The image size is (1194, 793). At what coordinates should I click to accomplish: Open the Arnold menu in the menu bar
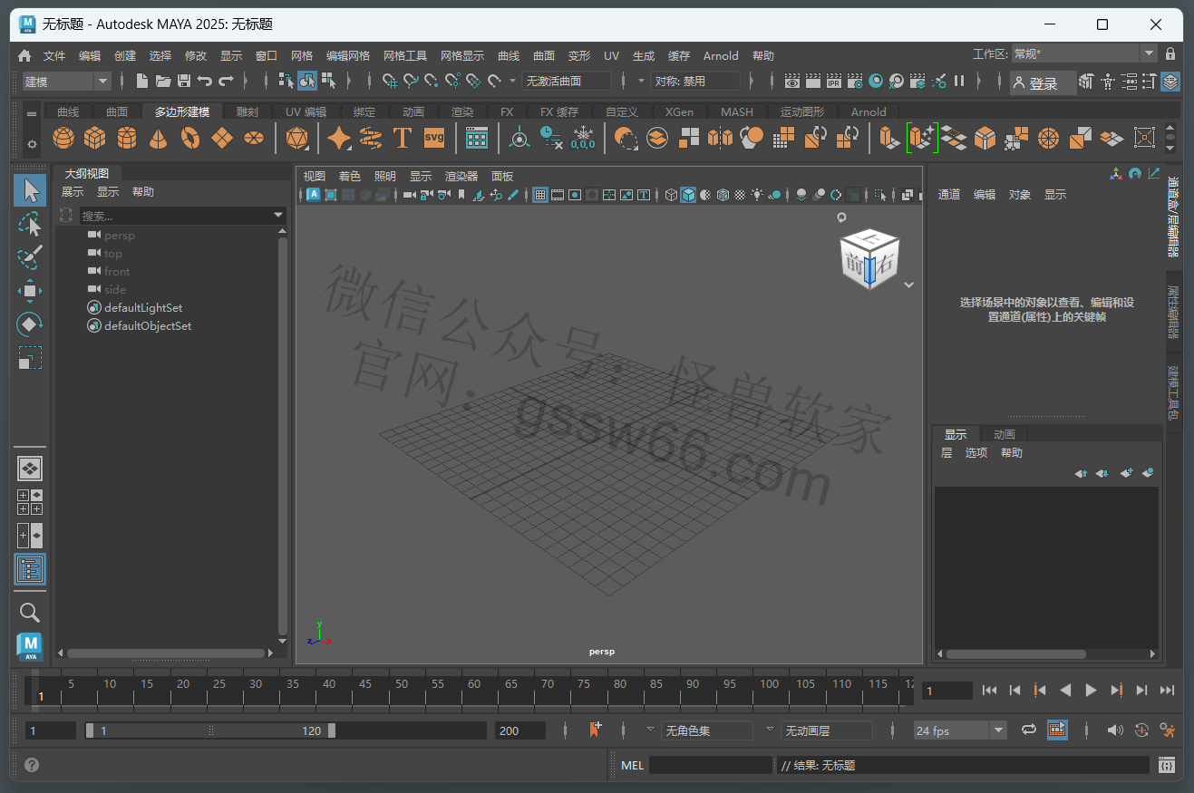[721, 55]
